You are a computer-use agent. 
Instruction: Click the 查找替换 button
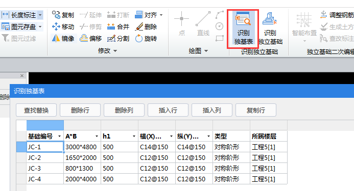click(36, 110)
